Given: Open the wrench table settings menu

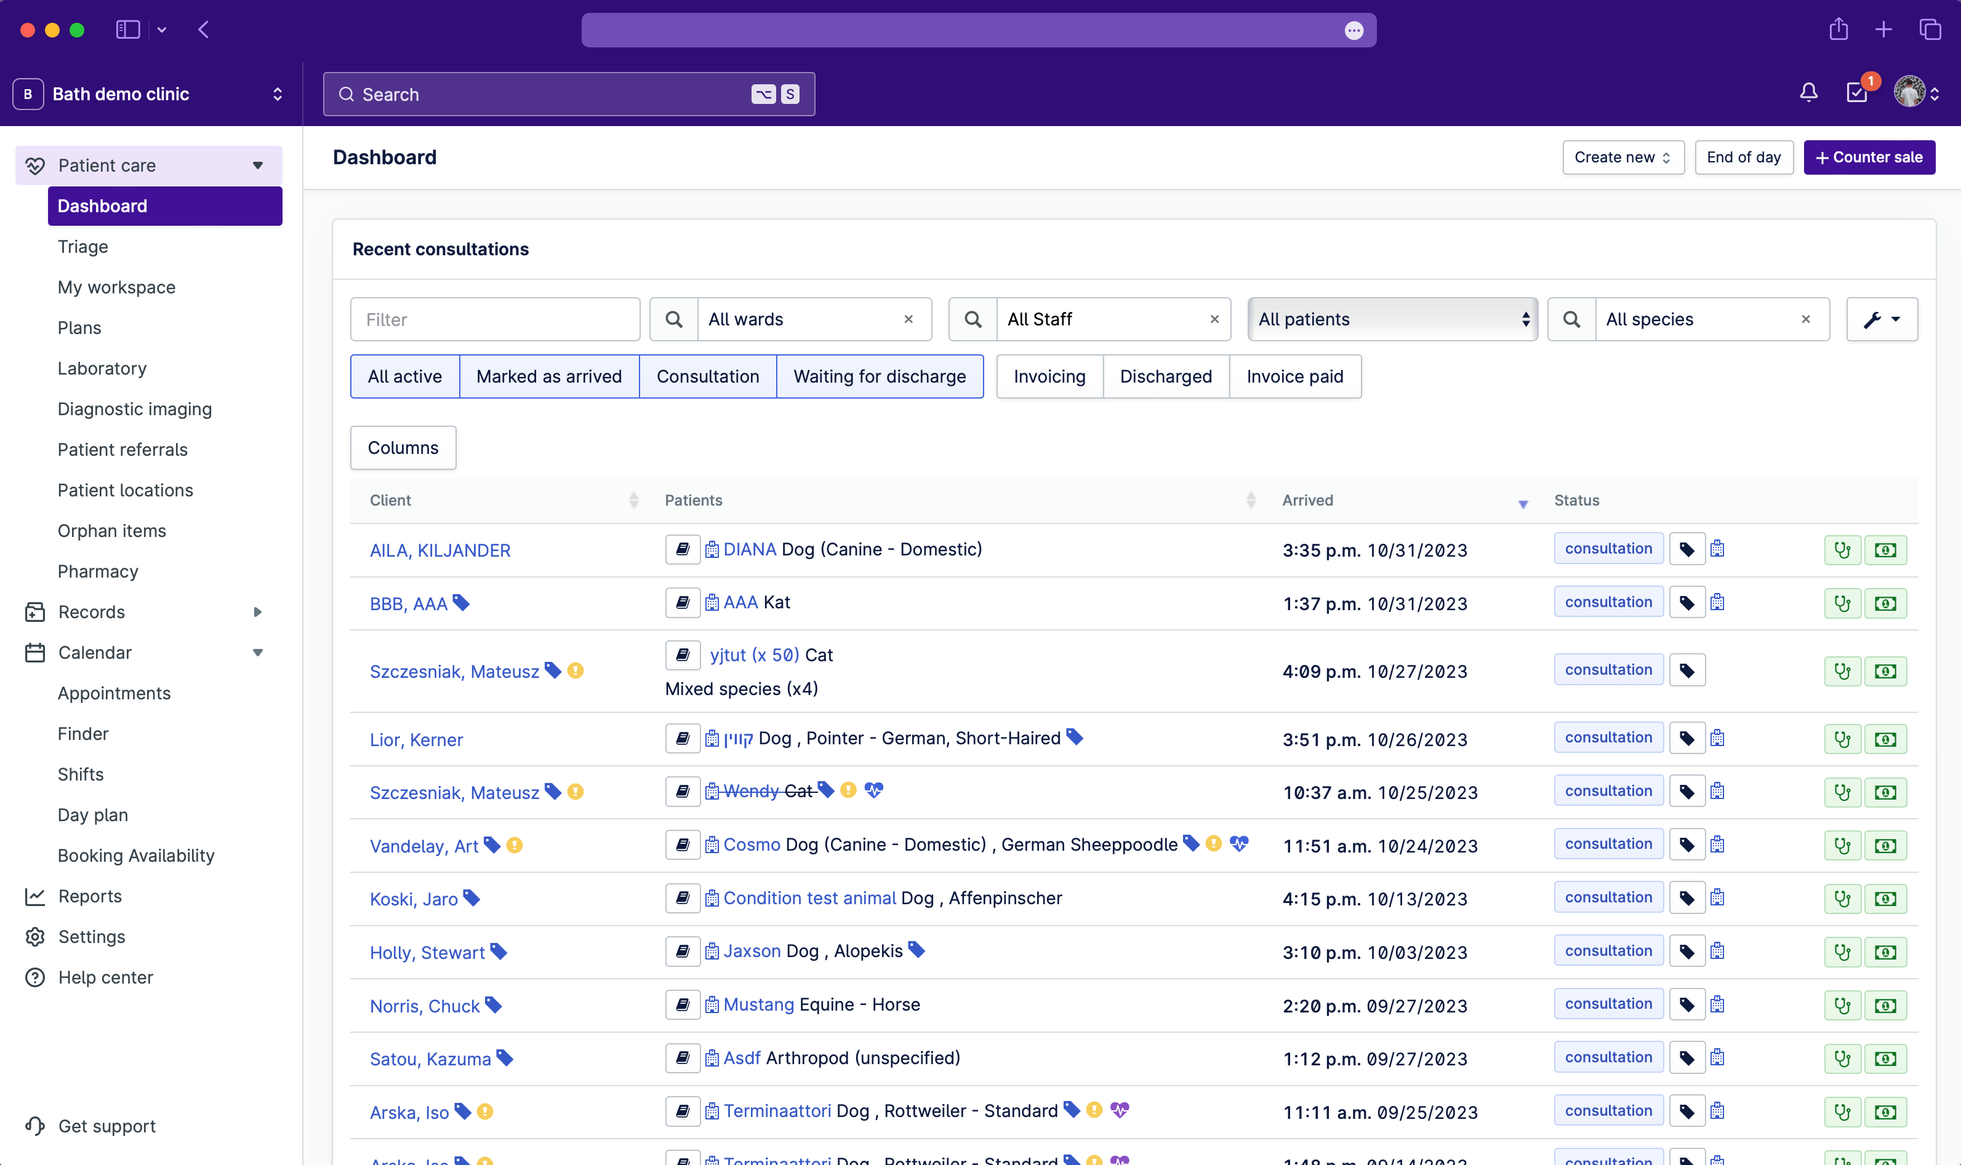Looking at the screenshot, I should (x=1881, y=319).
